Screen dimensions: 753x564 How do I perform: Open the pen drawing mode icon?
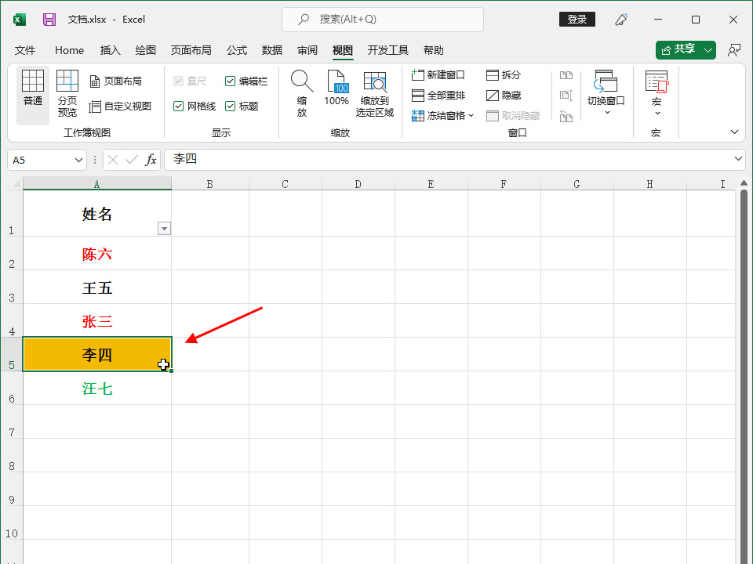coord(621,19)
